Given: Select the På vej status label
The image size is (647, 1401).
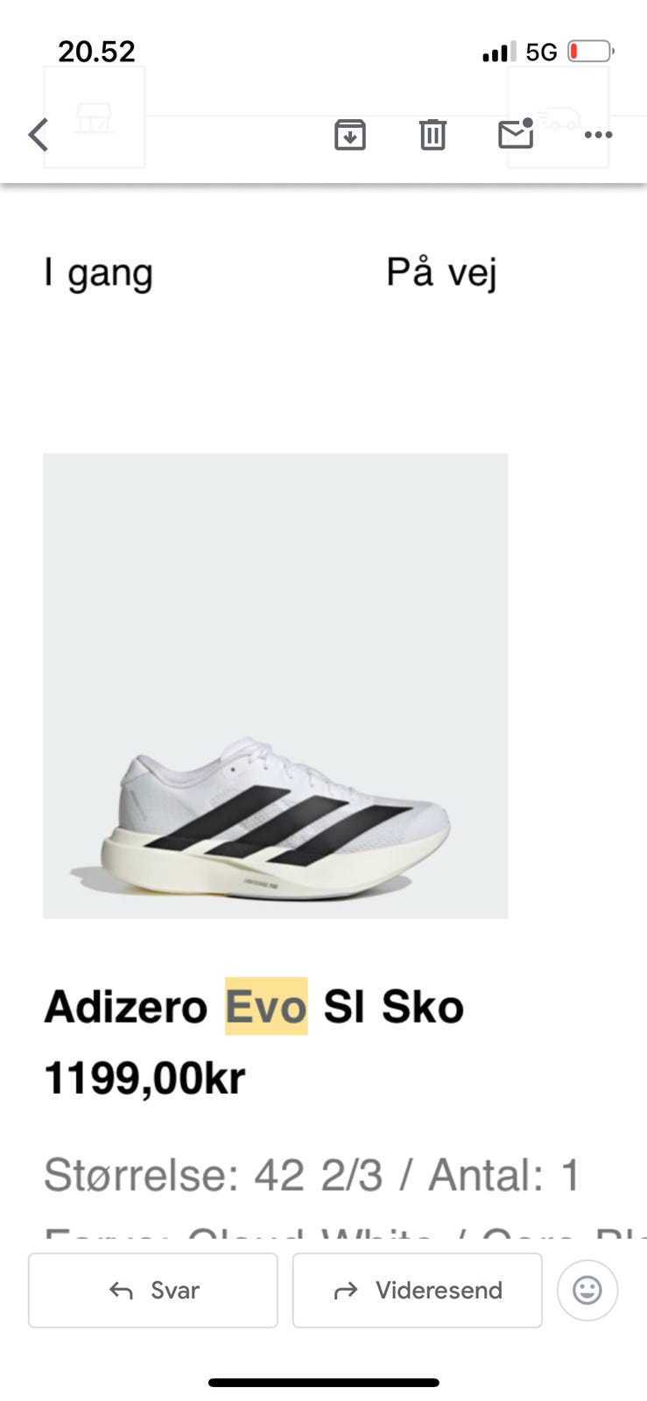Looking at the screenshot, I should point(441,272).
